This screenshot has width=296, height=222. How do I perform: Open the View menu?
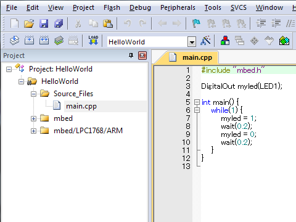click(x=55, y=7)
